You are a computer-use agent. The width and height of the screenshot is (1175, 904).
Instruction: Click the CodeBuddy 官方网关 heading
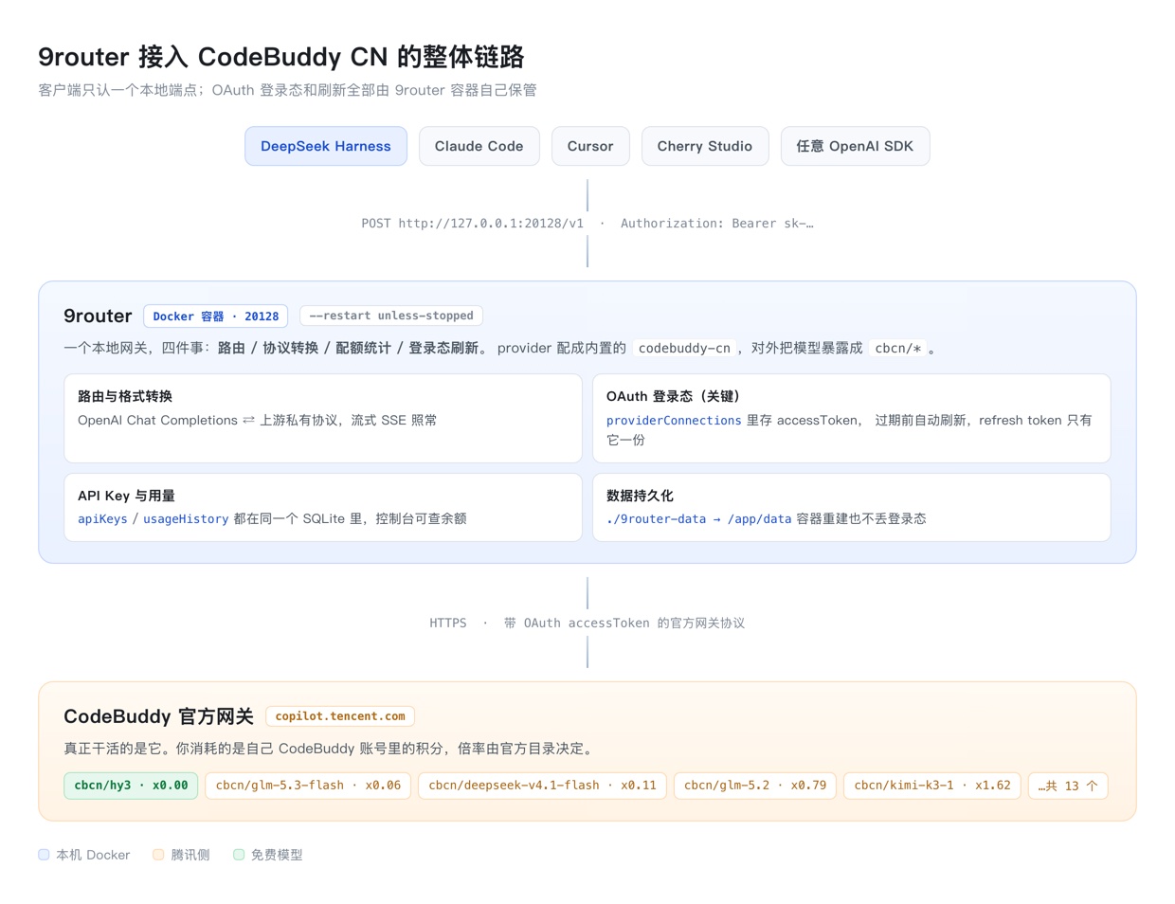click(158, 716)
